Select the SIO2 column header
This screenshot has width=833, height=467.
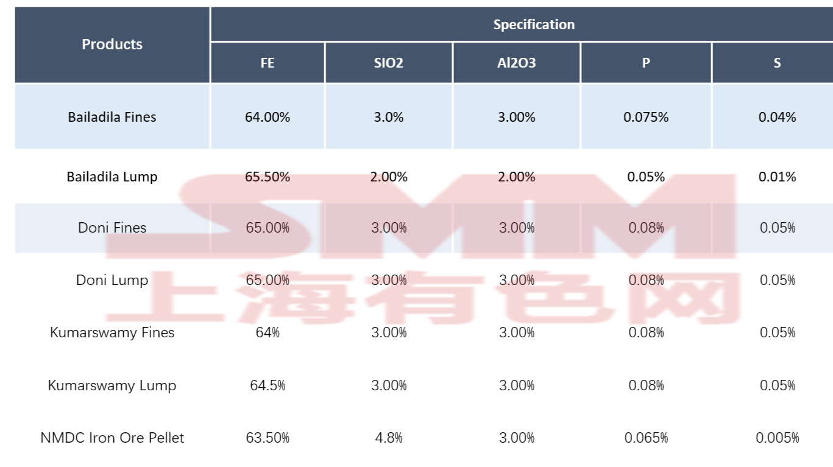pyautogui.click(x=389, y=63)
